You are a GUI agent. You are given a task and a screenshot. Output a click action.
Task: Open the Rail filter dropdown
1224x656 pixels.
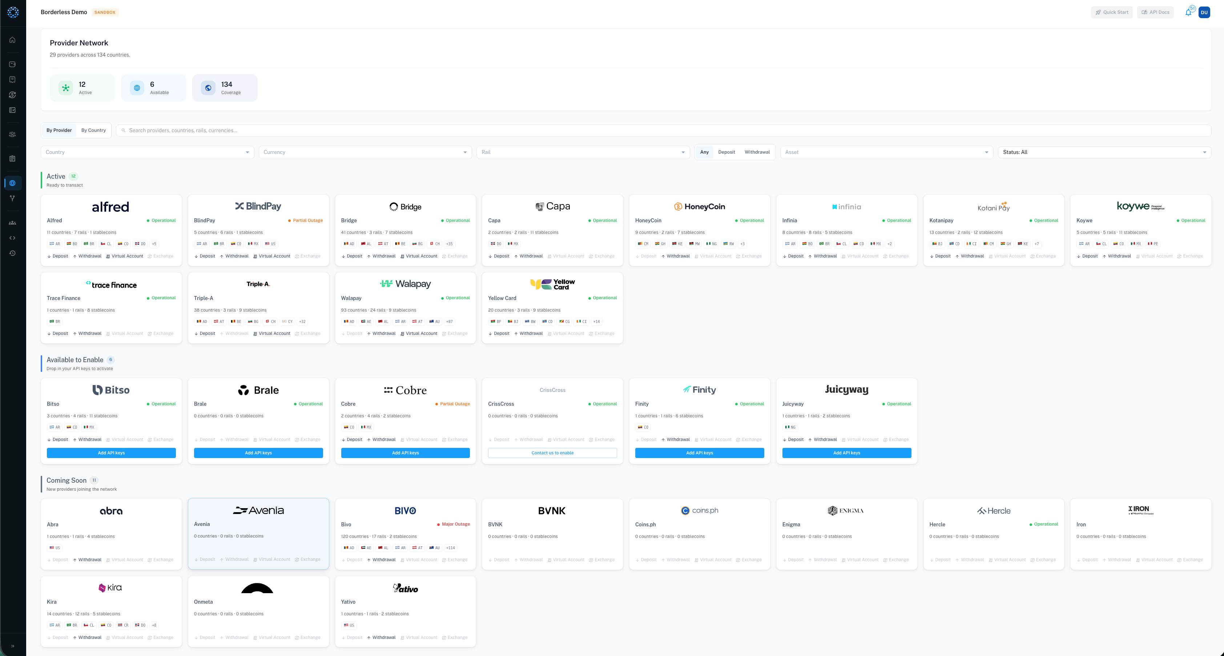[x=583, y=152]
